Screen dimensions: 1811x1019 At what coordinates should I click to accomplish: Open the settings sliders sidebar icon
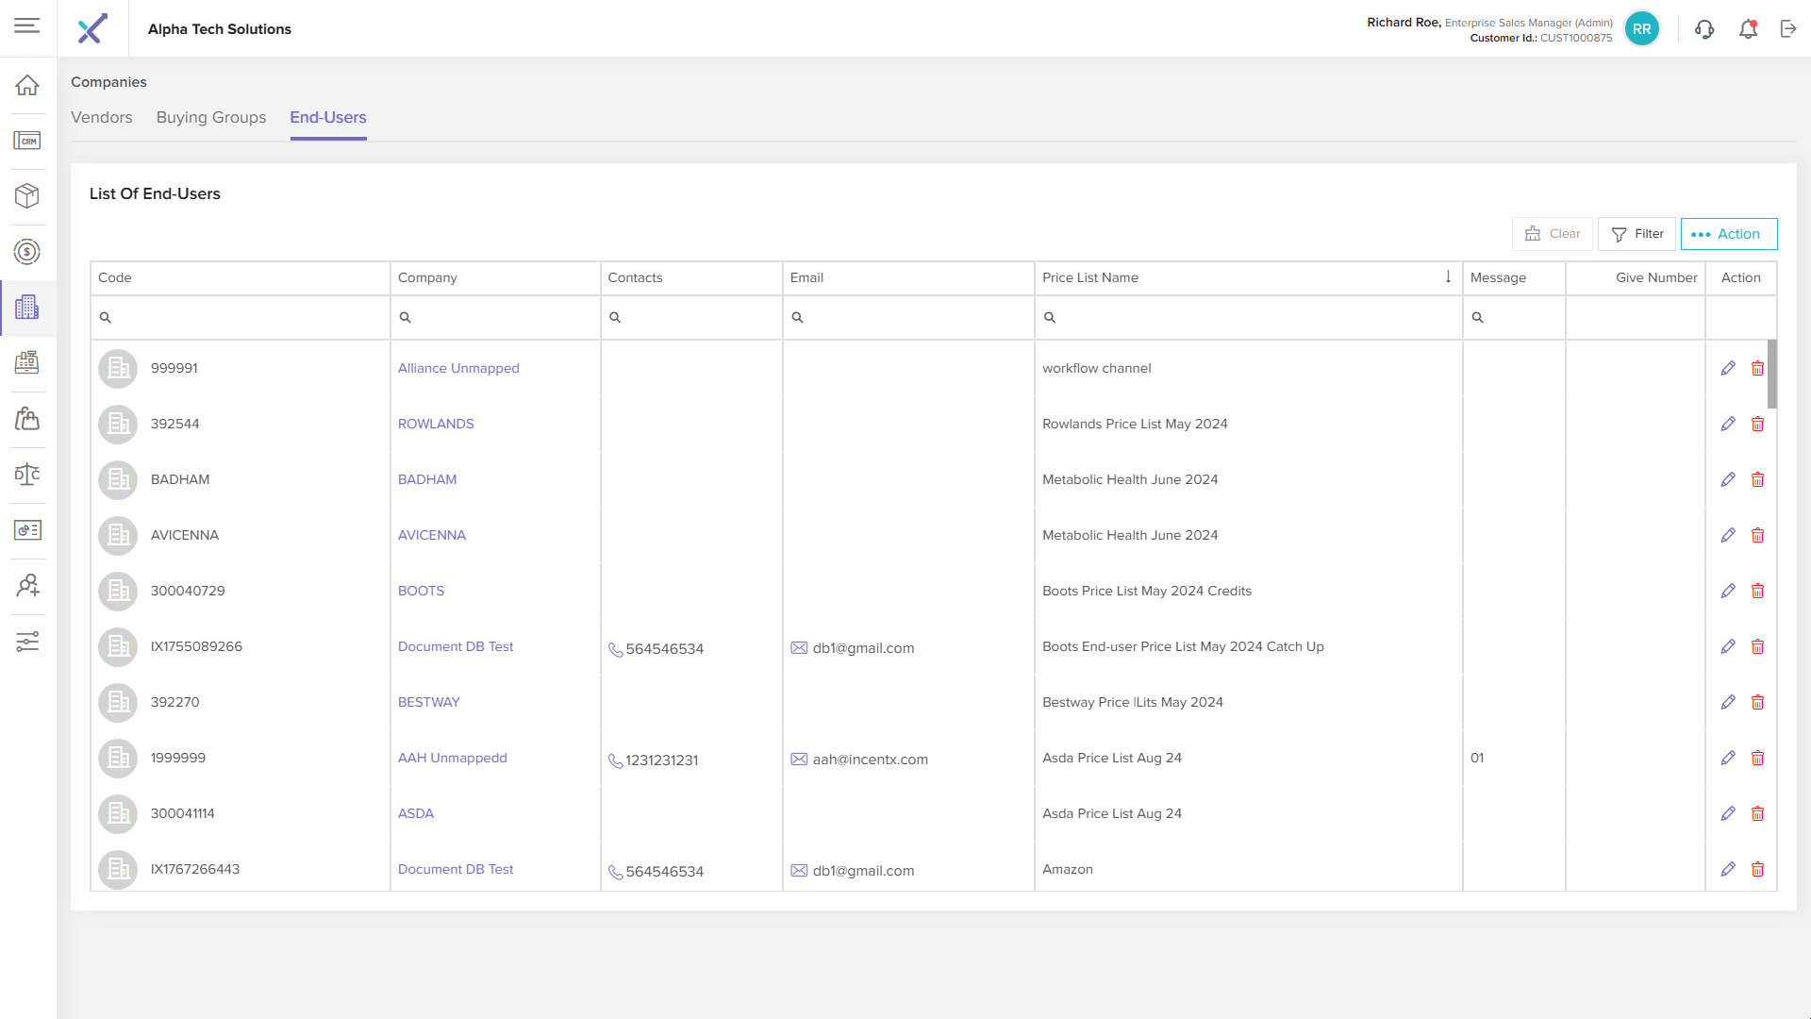click(27, 642)
